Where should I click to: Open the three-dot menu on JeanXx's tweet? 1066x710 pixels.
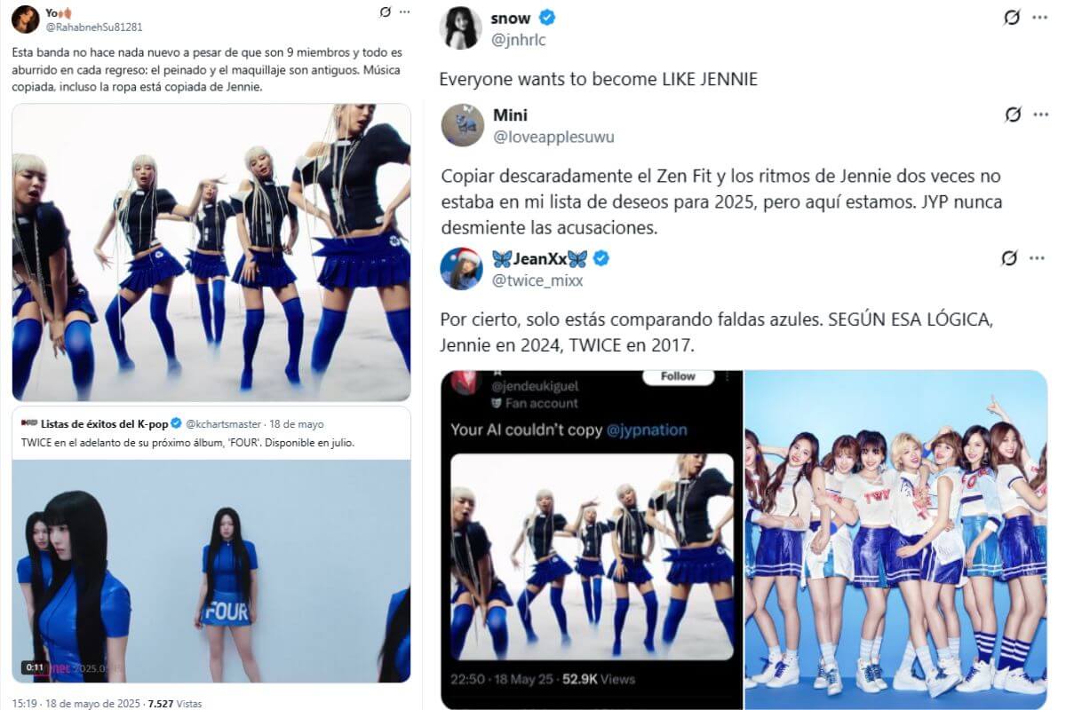[1037, 258]
